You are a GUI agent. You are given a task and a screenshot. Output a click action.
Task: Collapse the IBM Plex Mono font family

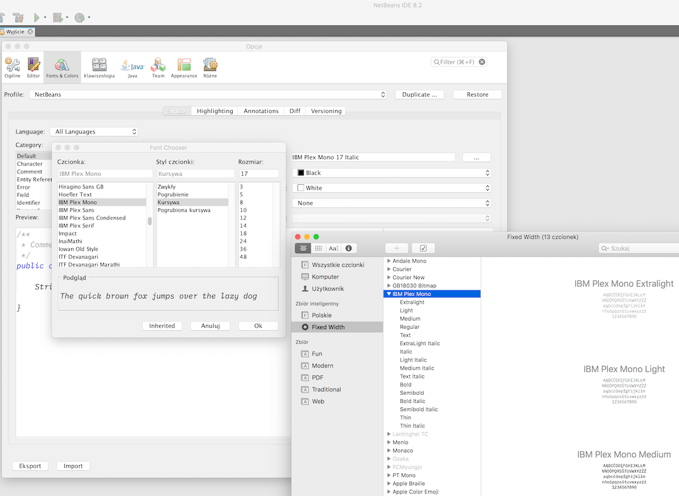(389, 294)
